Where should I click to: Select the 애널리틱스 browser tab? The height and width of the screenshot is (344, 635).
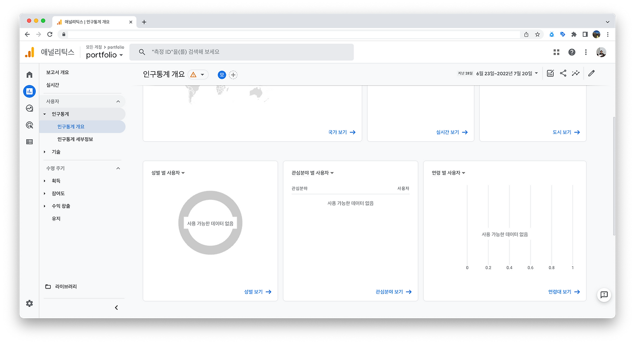[x=94, y=22]
